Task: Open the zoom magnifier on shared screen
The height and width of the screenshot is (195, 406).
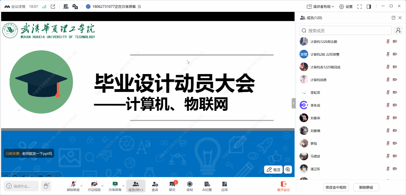Action: pos(288,170)
